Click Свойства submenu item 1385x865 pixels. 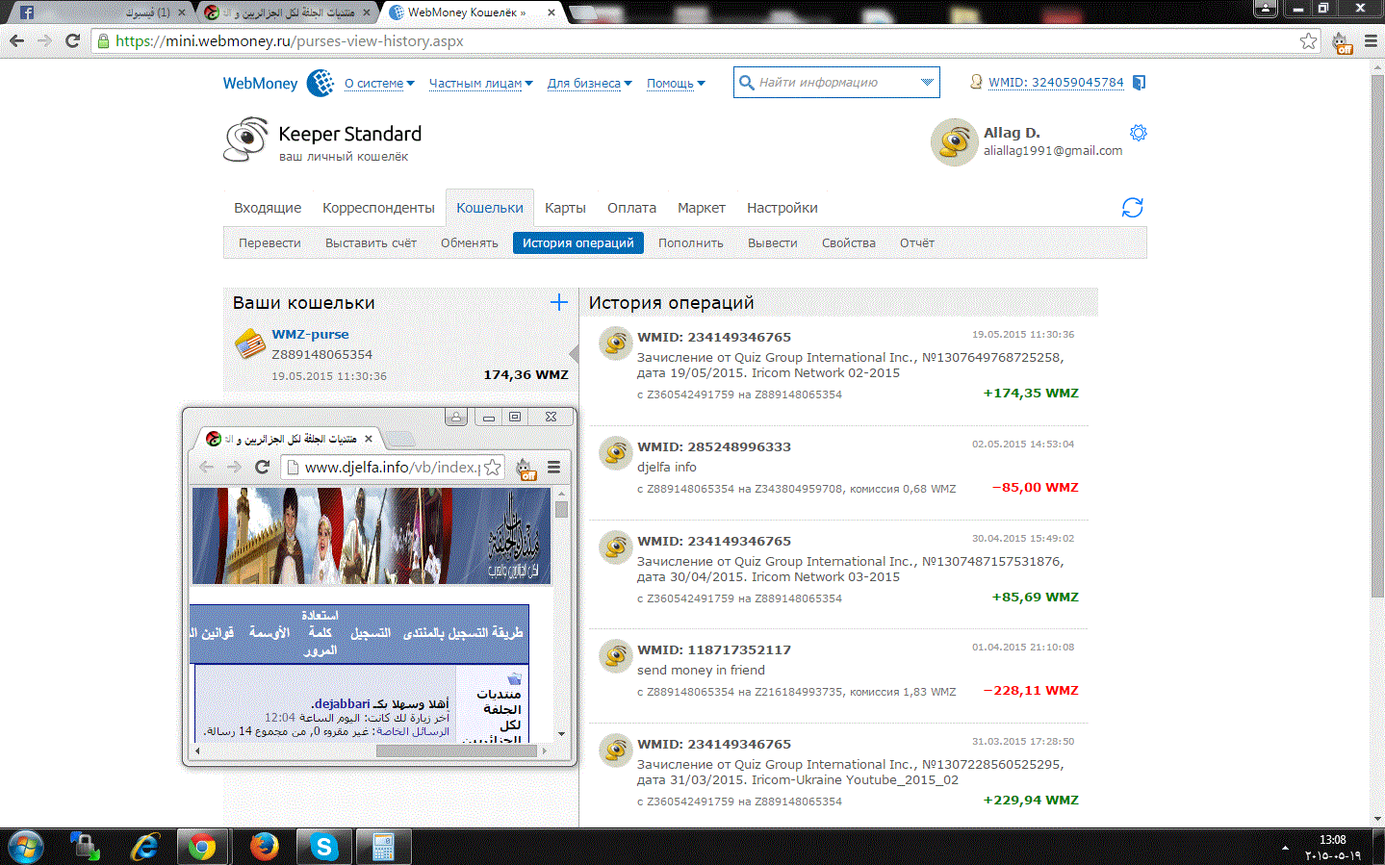(849, 243)
